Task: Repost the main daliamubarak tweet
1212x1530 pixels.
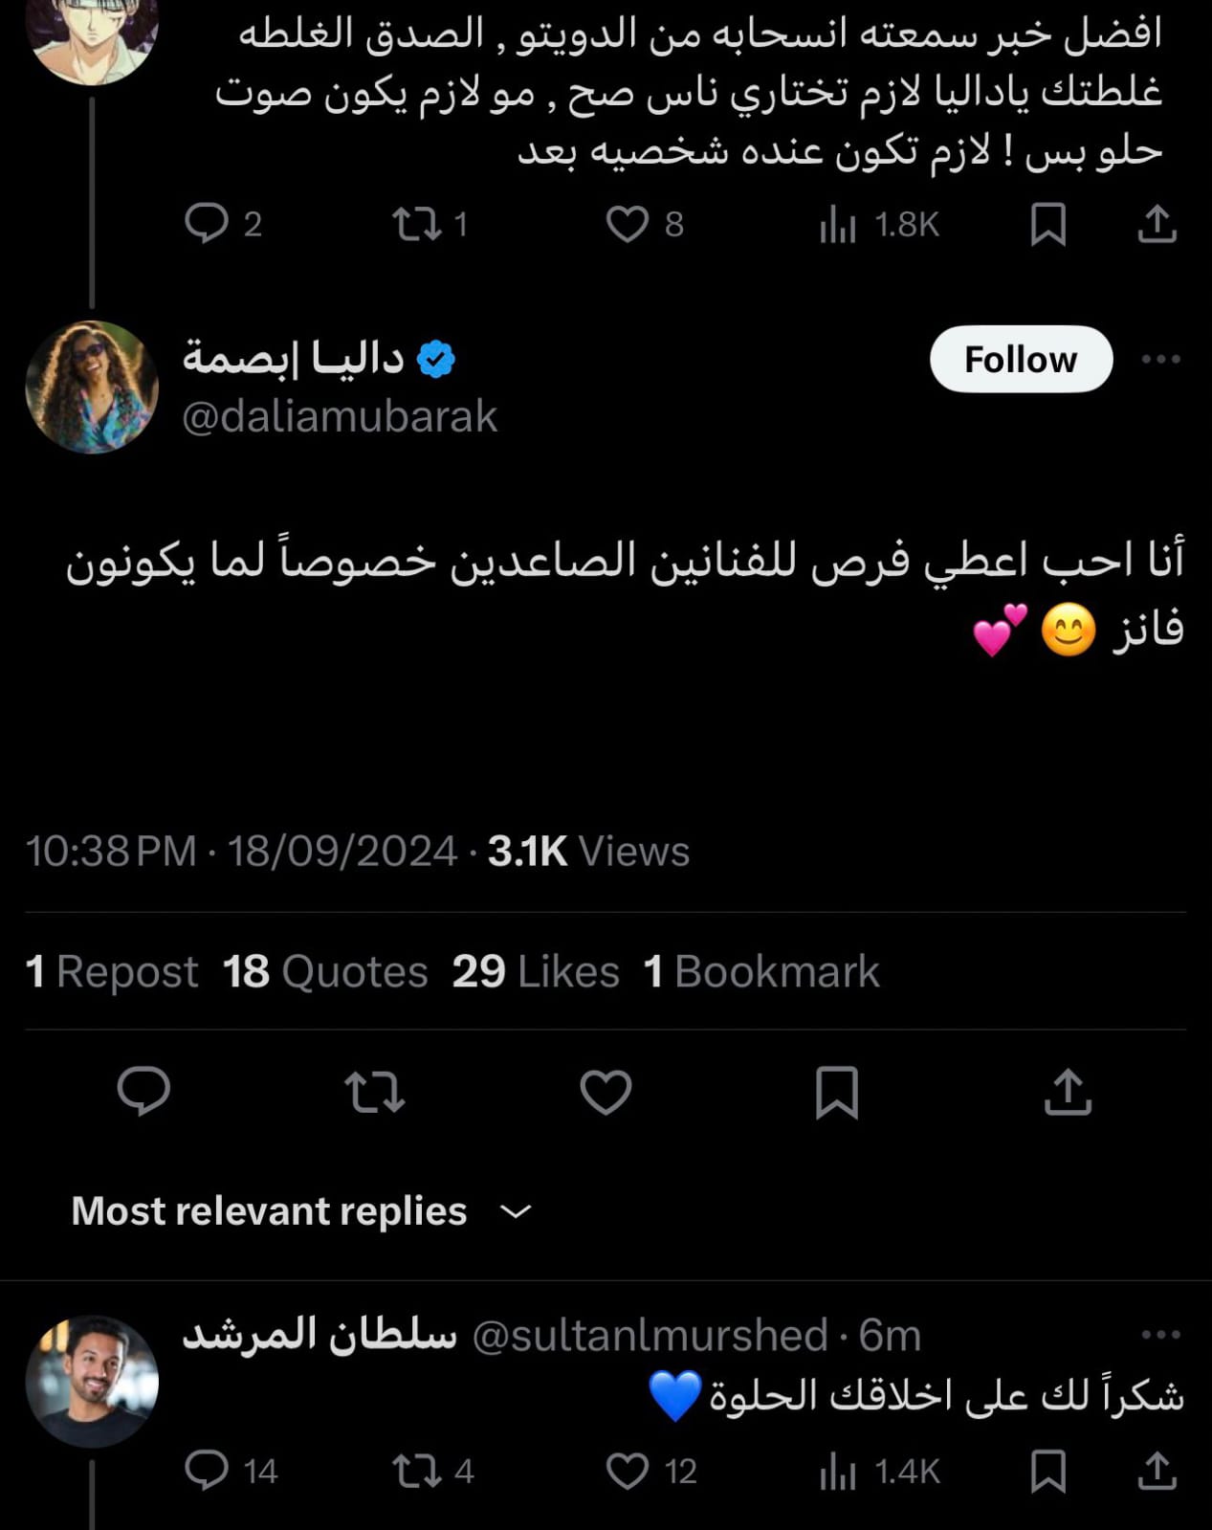Action: click(374, 1092)
